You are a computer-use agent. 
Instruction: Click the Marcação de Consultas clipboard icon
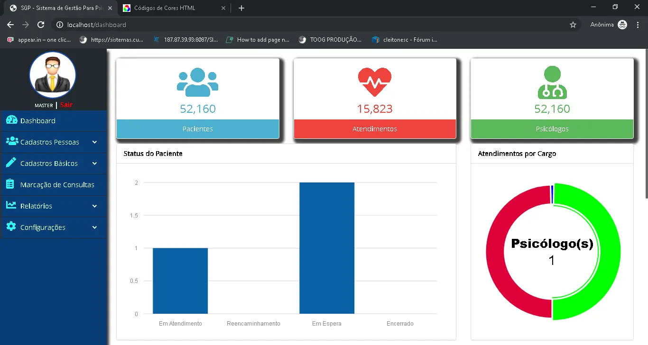[10, 184]
